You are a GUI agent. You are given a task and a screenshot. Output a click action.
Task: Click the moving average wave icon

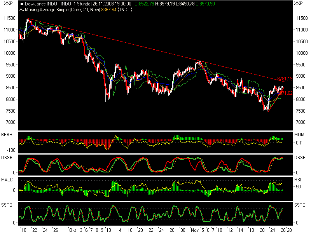click(x=22, y=10)
